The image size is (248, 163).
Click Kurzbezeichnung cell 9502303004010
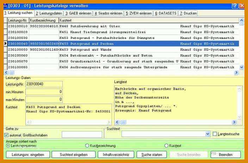44,26
